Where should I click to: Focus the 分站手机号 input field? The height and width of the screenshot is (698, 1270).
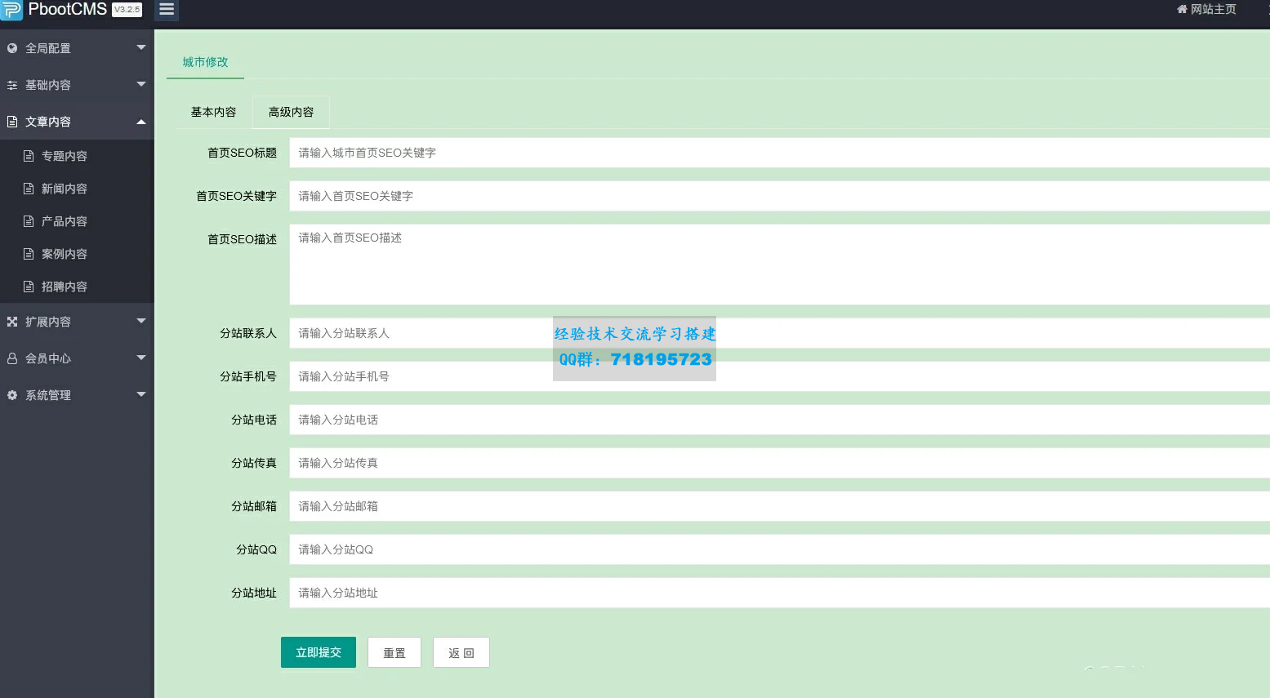tap(779, 376)
